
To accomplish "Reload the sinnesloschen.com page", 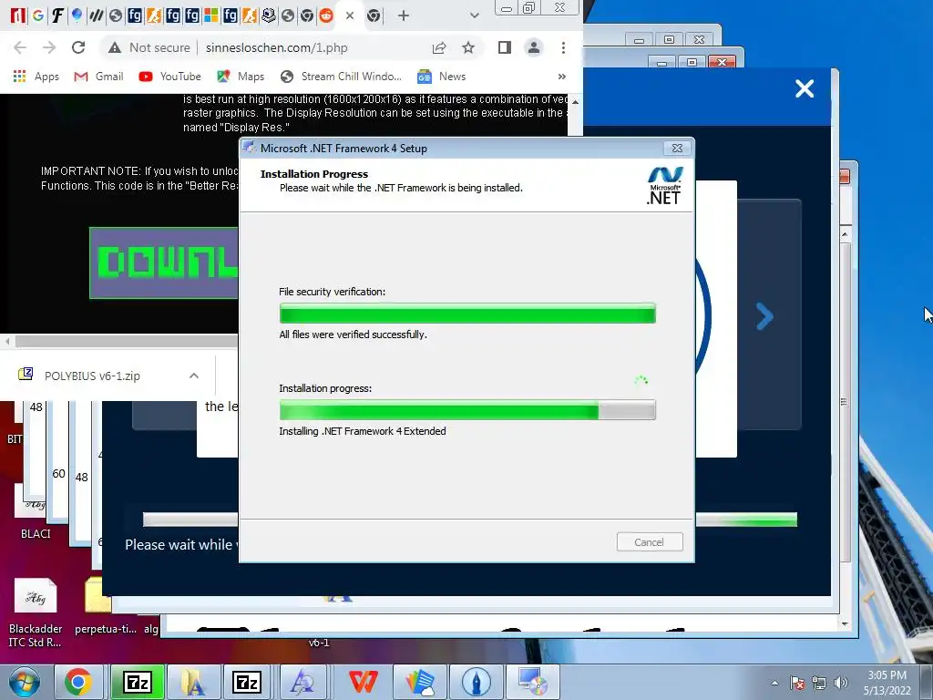I will [78, 47].
